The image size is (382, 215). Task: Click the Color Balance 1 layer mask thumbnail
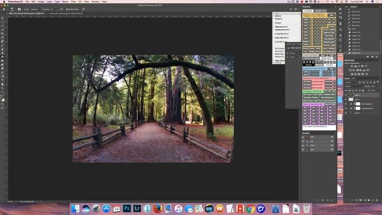358,104
